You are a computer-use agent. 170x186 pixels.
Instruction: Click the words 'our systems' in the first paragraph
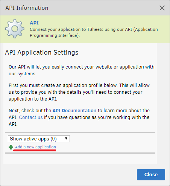point(22,74)
